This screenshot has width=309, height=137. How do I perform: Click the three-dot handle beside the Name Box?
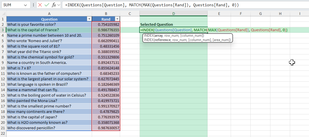pos(33,5)
